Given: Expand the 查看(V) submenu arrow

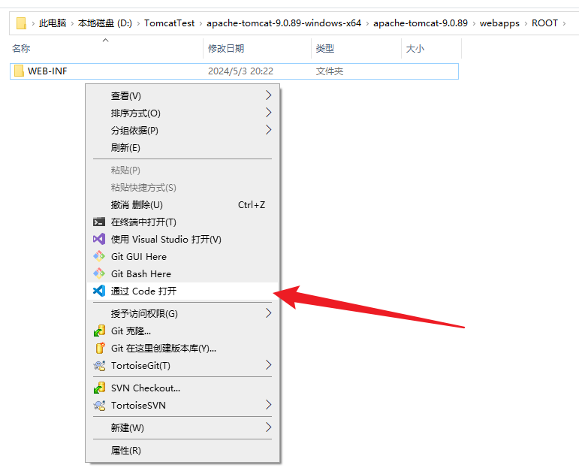Looking at the screenshot, I should pos(268,95).
